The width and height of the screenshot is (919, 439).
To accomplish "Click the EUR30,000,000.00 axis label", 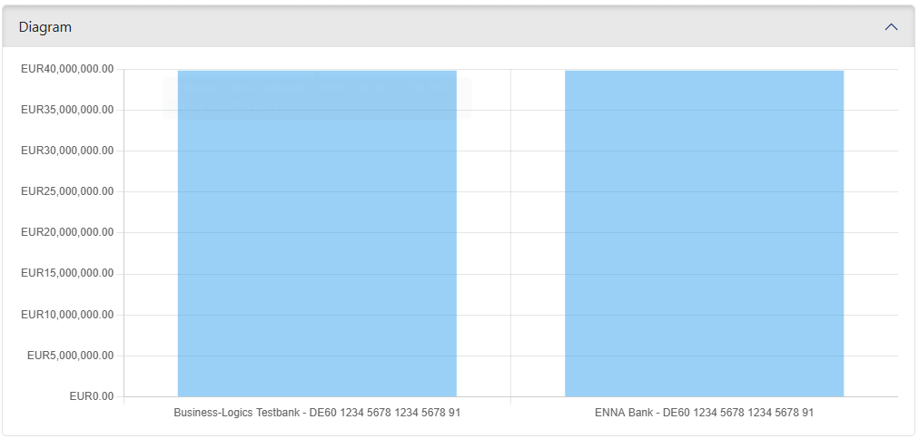I will click(67, 151).
